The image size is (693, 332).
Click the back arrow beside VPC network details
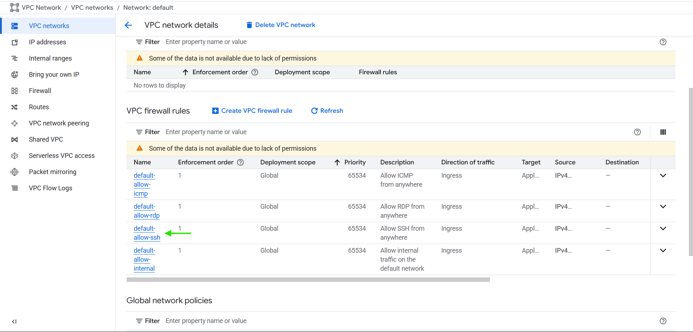click(x=128, y=25)
